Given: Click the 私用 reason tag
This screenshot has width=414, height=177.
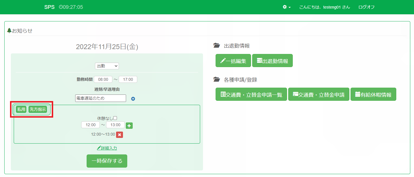Looking at the screenshot, I should click(x=21, y=110).
